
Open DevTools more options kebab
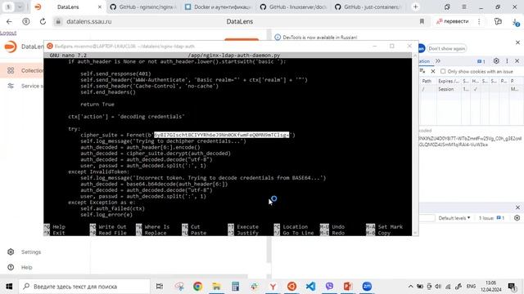507,61
